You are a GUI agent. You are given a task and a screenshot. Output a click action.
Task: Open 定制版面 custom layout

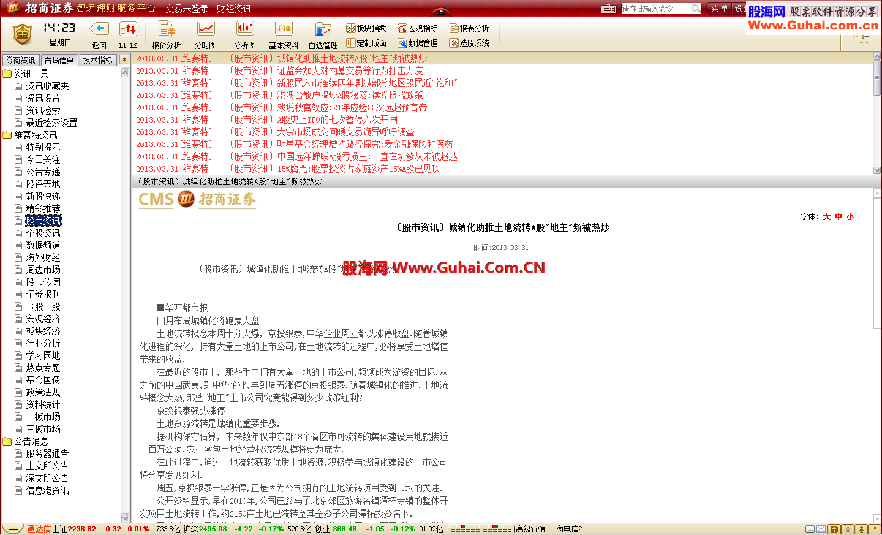point(366,43)
